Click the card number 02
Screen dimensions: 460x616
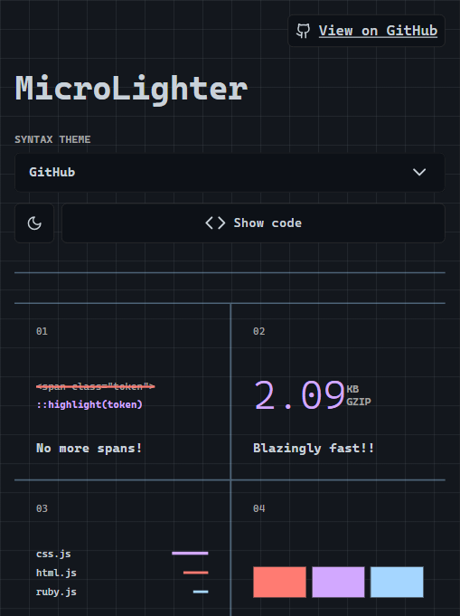[259, 331]
